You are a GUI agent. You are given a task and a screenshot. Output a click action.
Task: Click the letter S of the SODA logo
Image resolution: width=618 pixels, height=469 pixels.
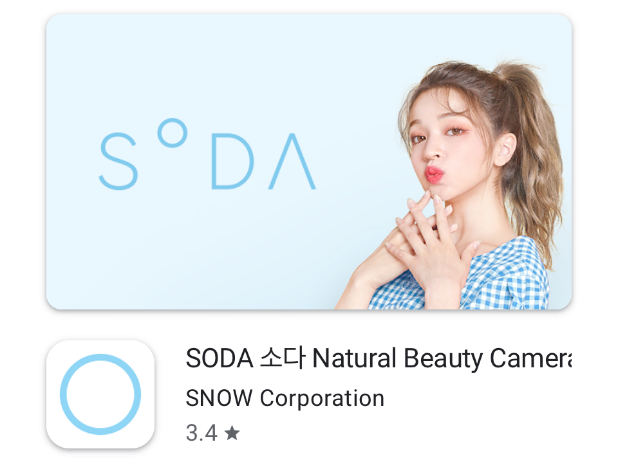pyautogui.click(x=118, y=161)
